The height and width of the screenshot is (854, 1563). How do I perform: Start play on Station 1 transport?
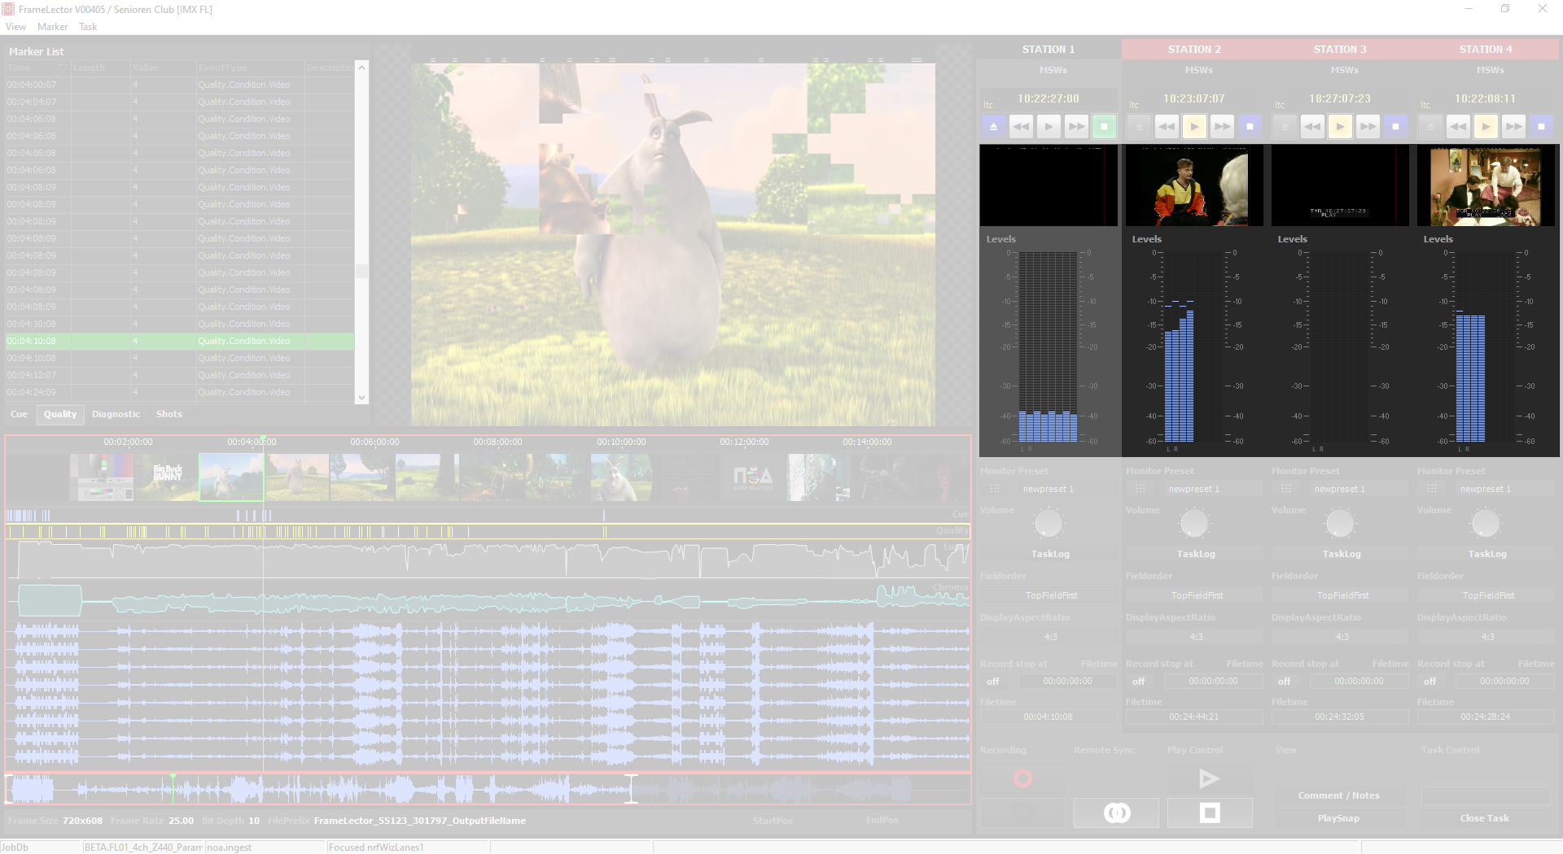tap(1049, 126)
